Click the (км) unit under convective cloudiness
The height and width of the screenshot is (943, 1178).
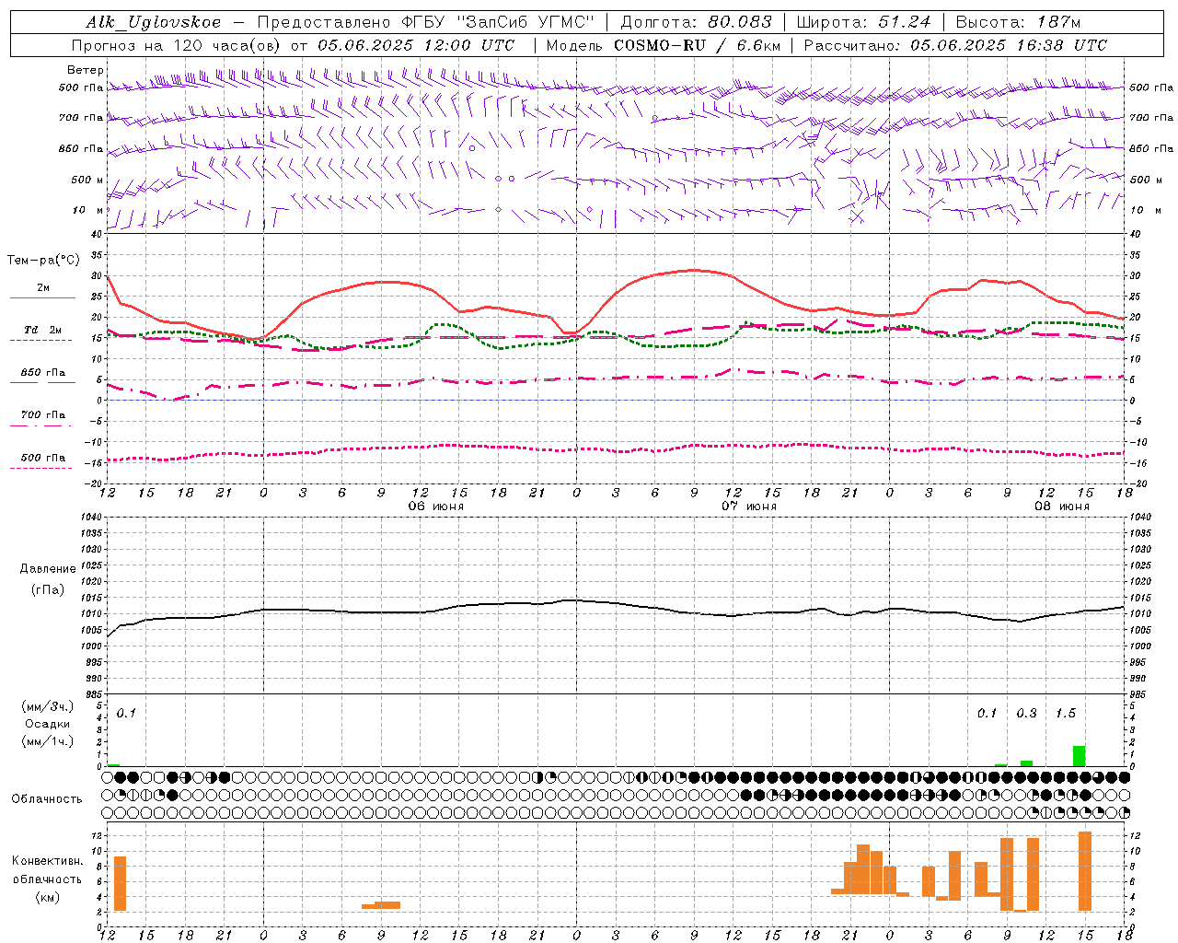(x=48, y=897)
